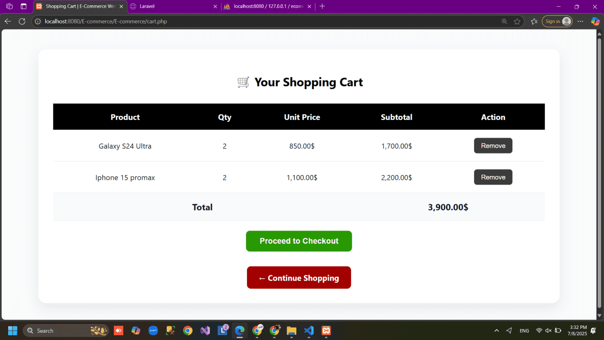Open the Copilot icon in Edge toolbar
604x340 pixels.
click(x=595, y=22)
